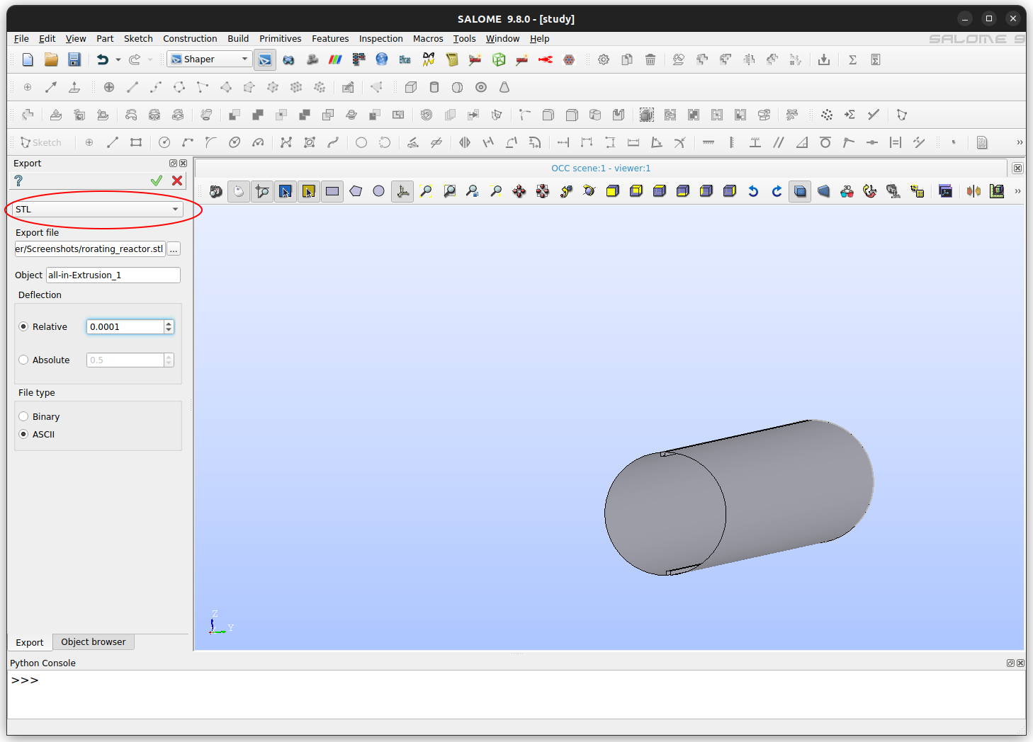
Task: Click the Open folder icon
Action: click(51, 59)
